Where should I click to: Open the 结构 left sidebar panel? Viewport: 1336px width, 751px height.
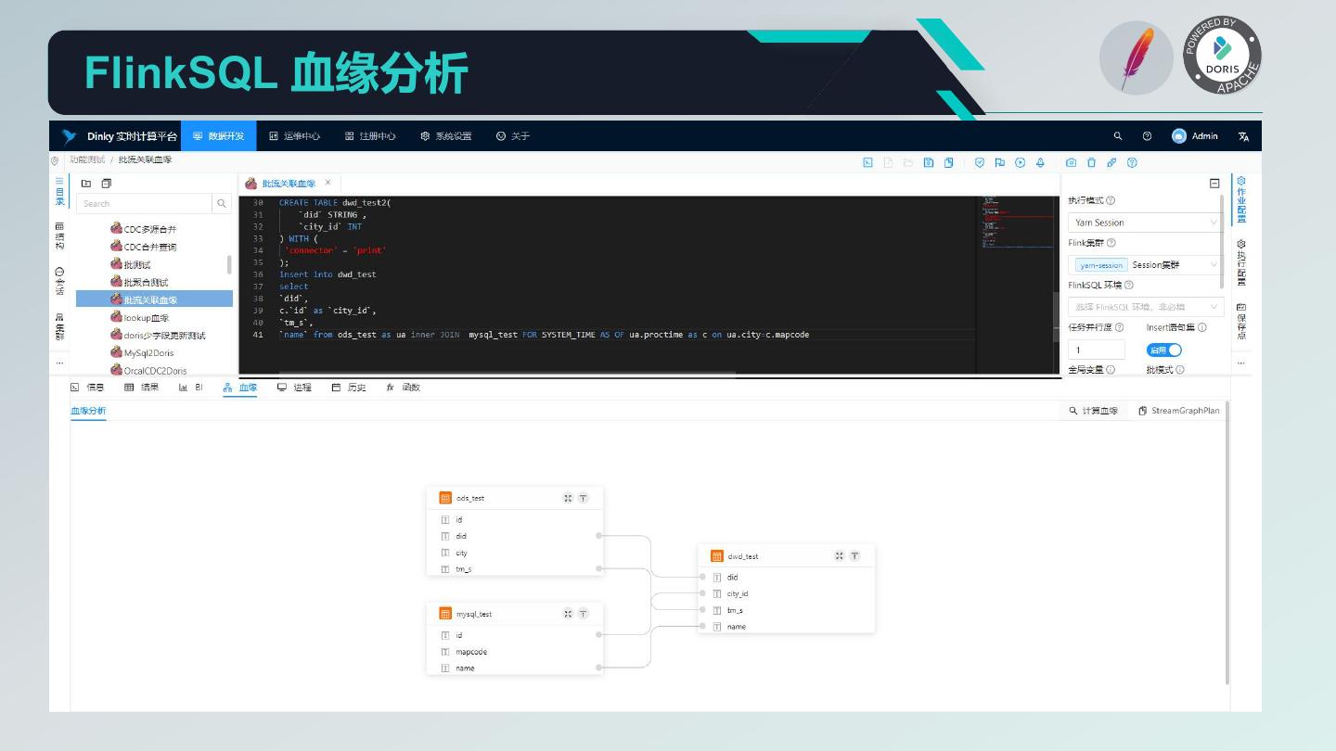(59, 235)
